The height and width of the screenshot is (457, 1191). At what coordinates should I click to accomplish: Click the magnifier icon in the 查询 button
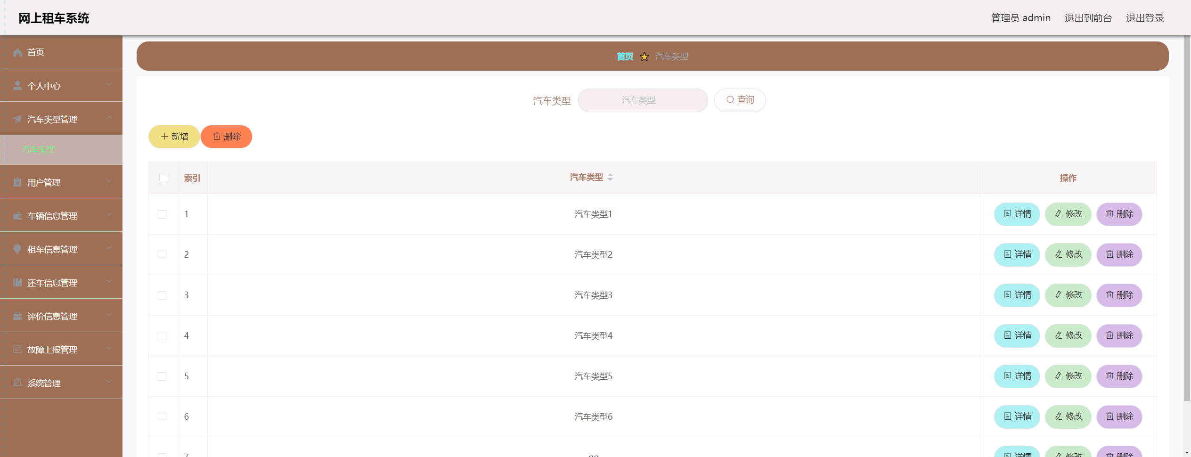(730, 100)
